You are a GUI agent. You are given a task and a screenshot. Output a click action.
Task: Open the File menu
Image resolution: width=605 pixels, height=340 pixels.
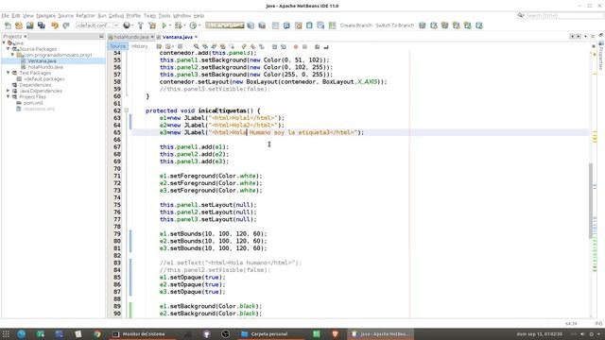tap(5, 16)
